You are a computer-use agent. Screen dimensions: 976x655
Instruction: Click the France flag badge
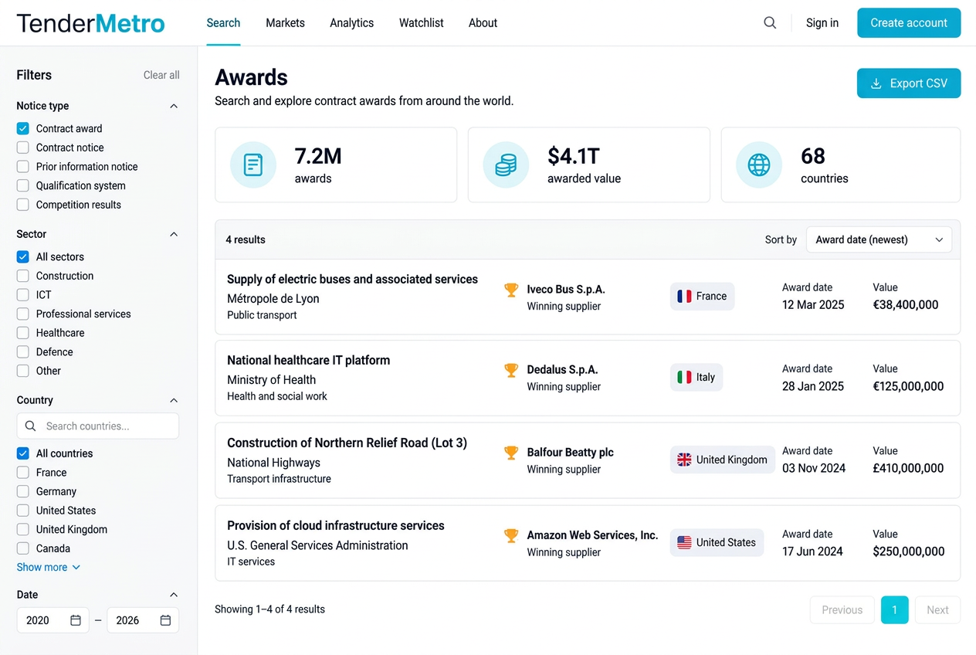(702, 296)
